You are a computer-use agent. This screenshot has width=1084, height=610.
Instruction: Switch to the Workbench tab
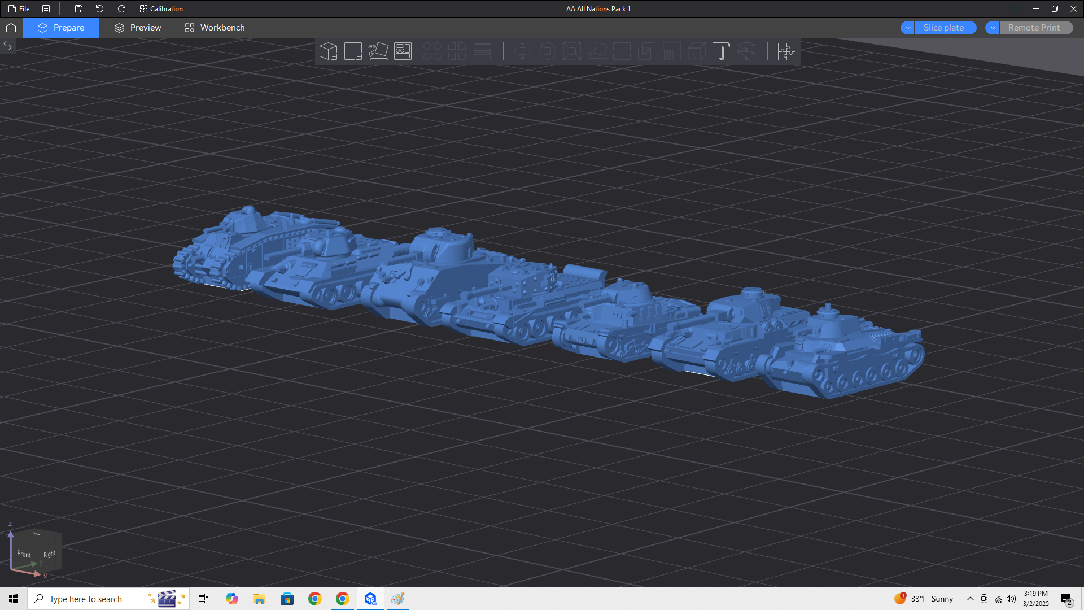(x=215, y=28)
